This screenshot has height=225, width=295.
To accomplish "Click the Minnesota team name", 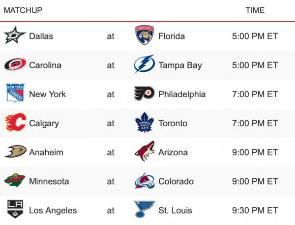I will click(49, 181).
